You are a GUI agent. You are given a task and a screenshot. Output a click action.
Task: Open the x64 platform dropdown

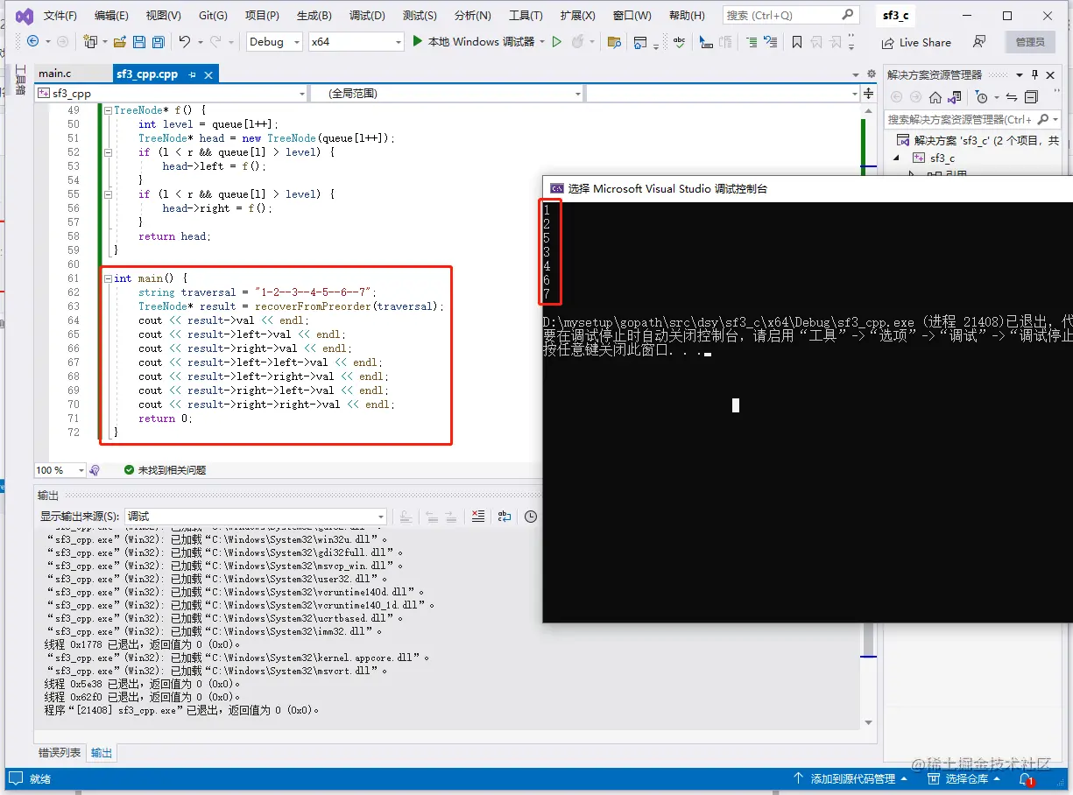(x=356, y=42)
